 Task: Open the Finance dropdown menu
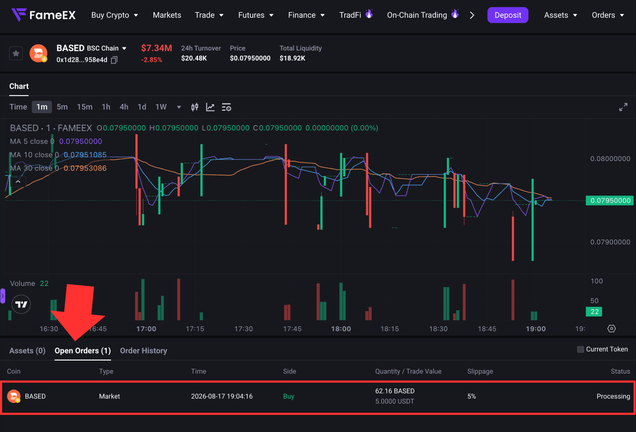pos(306,15)
